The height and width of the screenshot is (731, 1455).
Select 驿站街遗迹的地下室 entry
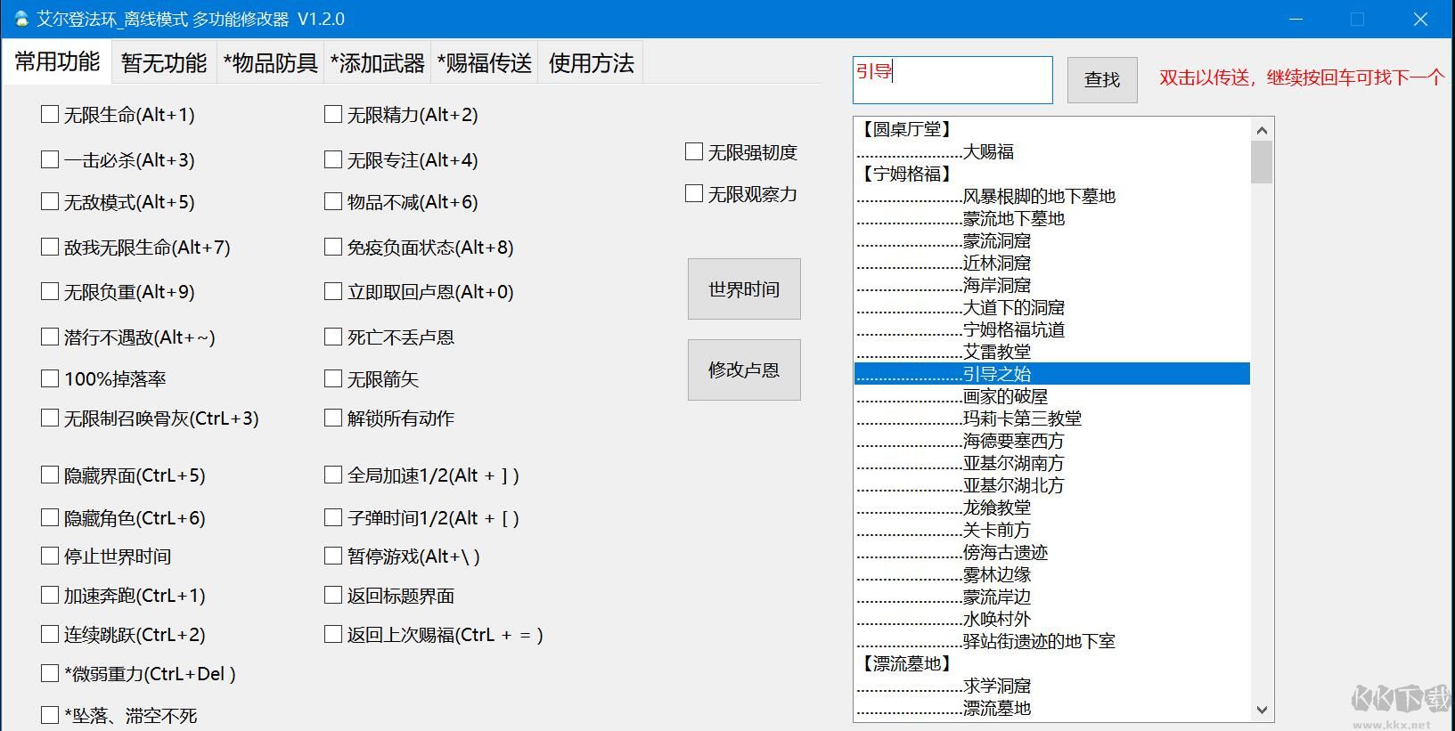tap(1052, 641)
